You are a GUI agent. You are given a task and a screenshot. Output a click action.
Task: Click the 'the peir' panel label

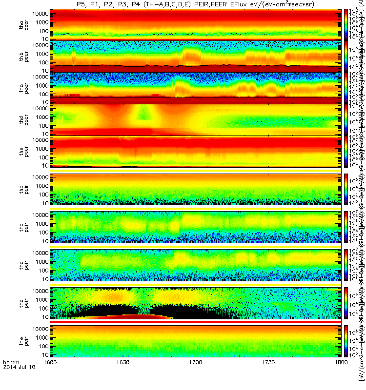tap(24, 341)
